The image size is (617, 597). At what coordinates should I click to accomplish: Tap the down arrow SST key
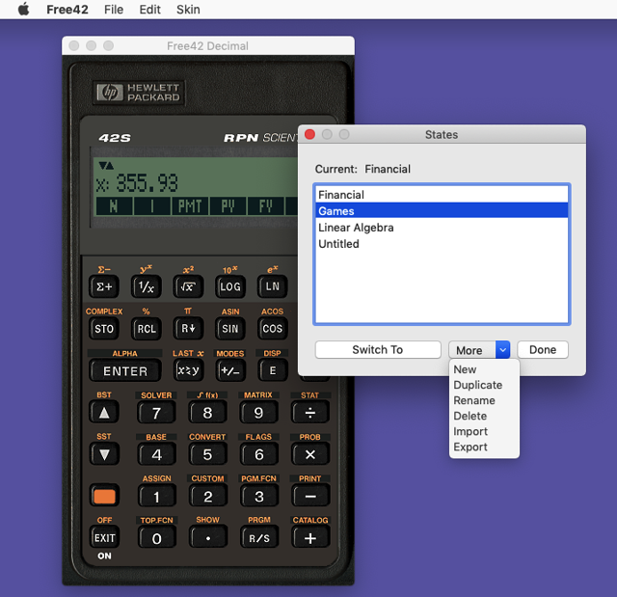(x=104, y=454)
